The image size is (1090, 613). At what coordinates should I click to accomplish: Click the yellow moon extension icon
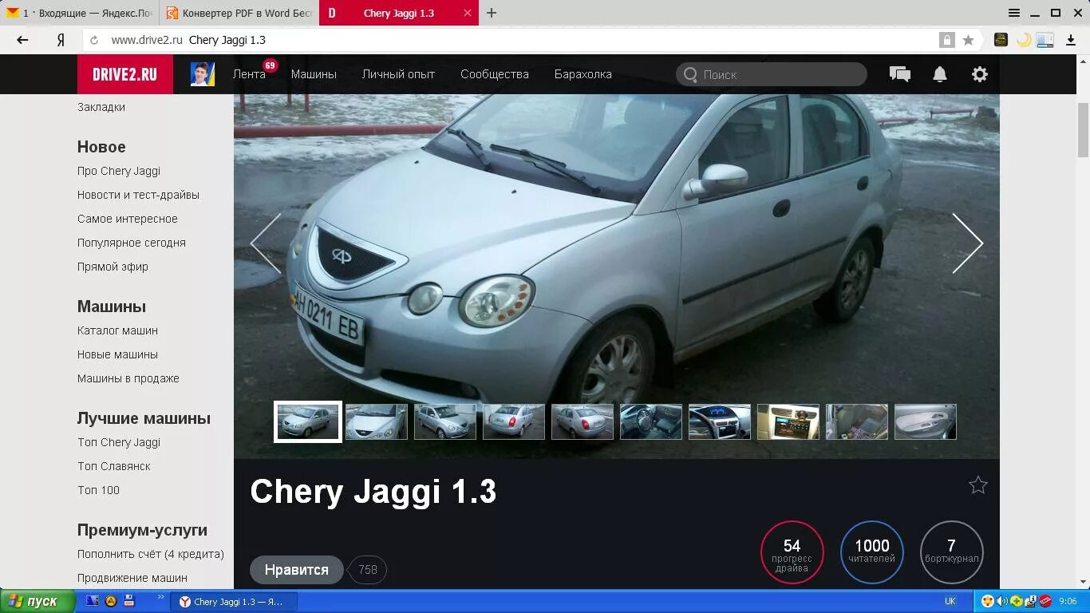(1023, 40)
